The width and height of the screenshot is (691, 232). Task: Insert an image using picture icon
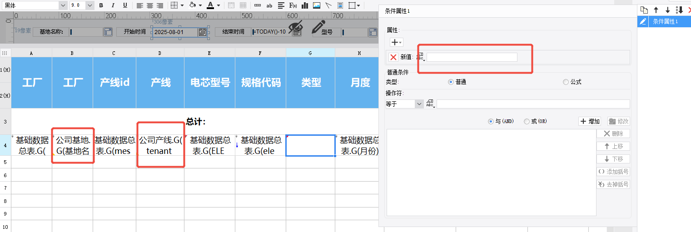[317, 5]
